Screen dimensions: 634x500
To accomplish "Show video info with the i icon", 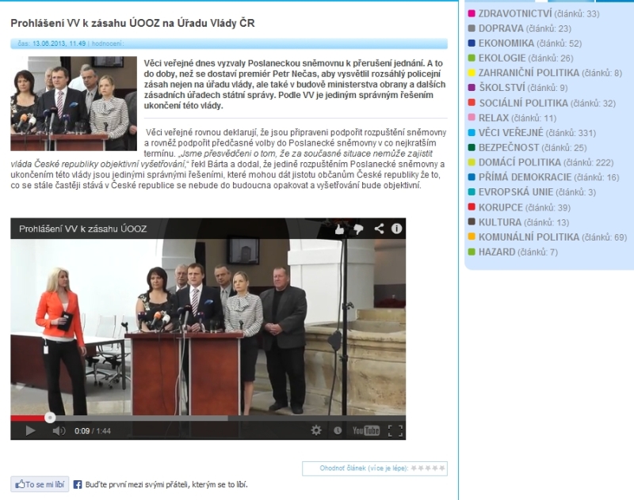I will point(396,229).
